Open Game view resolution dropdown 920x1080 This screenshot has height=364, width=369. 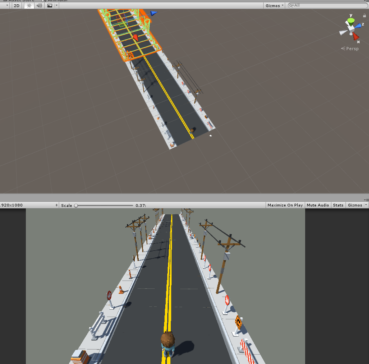(29, 205)
